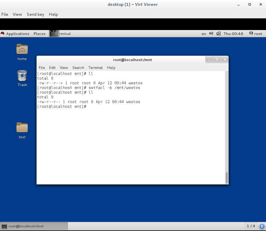
Task: Open the terminal Search menu
Action: (x=78, y=68)
